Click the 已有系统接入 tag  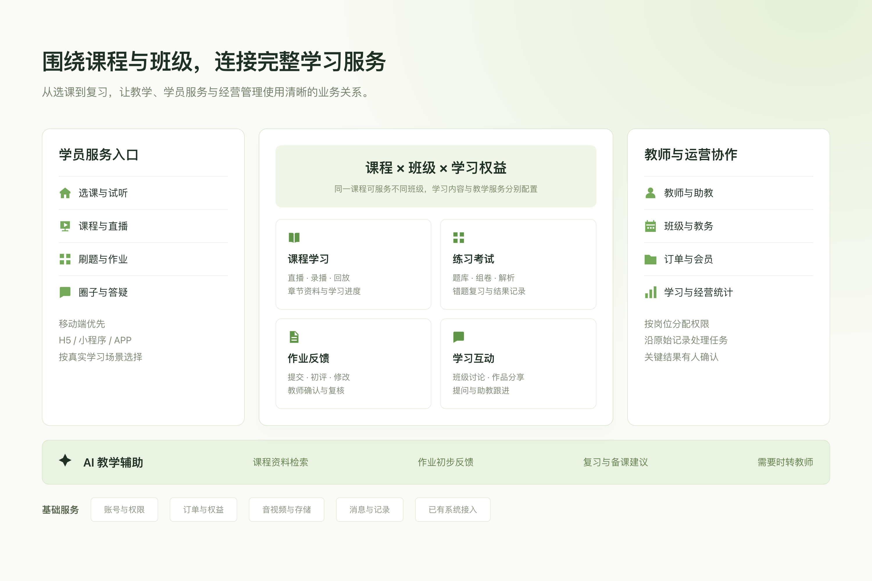453,510
